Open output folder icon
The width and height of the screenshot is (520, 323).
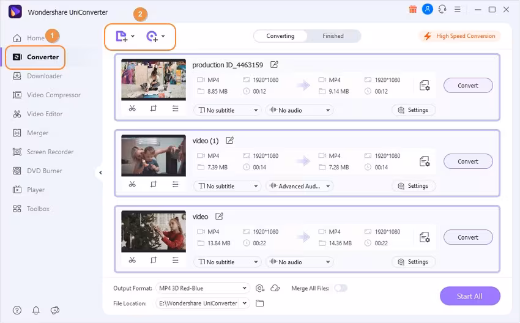tap(259, 303)
